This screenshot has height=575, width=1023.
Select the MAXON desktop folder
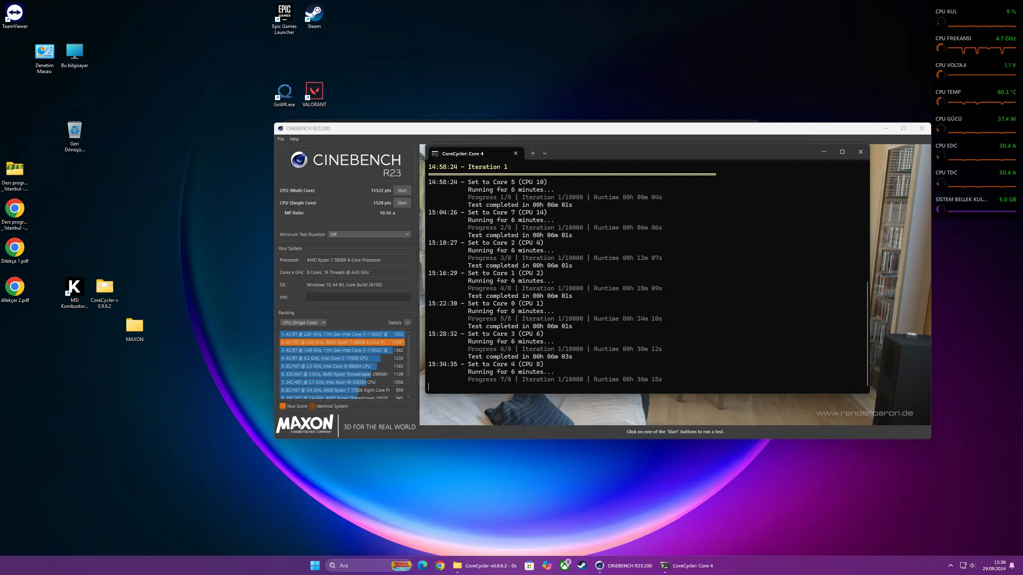pyautogui.click(x=135, y=329)
